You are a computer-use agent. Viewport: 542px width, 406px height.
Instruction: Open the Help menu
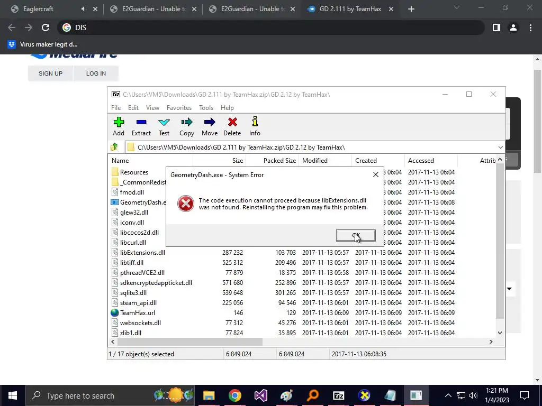[x=227, y=108]
